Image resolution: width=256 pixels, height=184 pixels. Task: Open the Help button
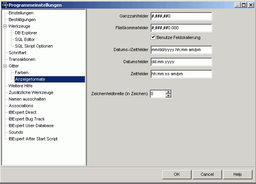pyautogui.click(x=238, y=174)
